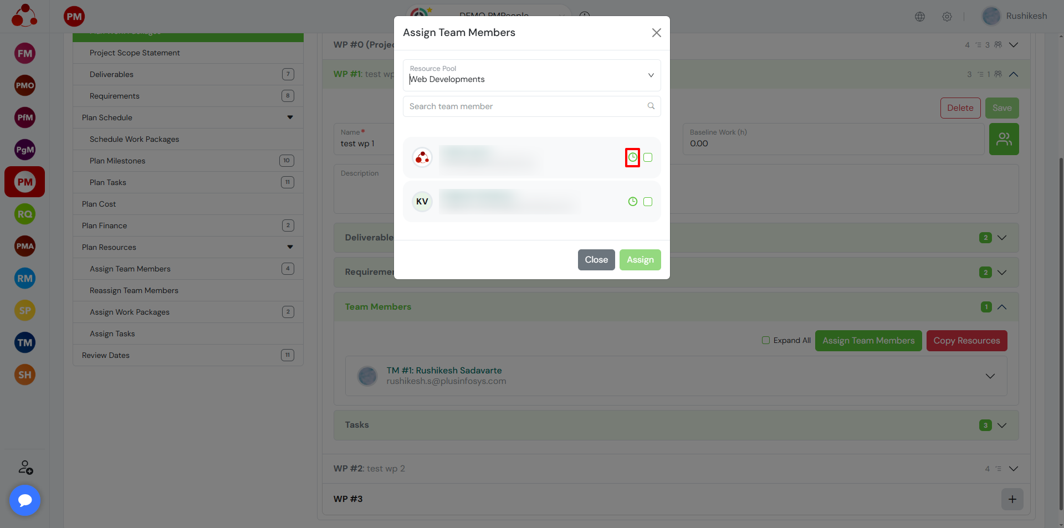Collapse the Plan Schedule section
Screen dimensions: 1064x528
point(290,117)
